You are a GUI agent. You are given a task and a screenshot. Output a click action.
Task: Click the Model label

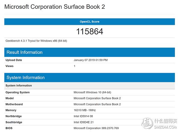[10, 98]
